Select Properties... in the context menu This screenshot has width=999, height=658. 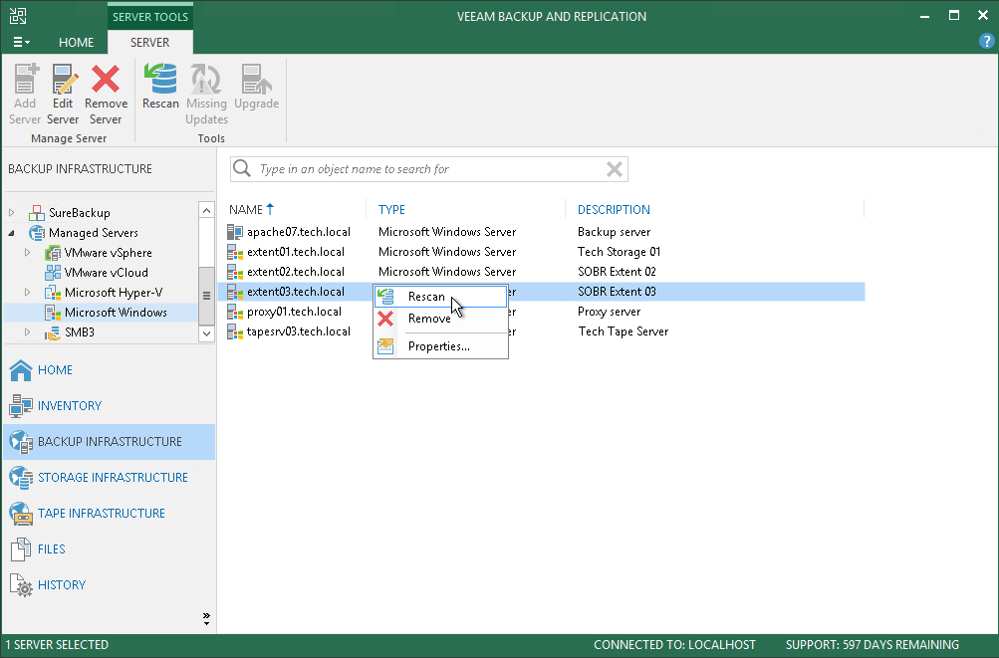[x=438, y=346]
